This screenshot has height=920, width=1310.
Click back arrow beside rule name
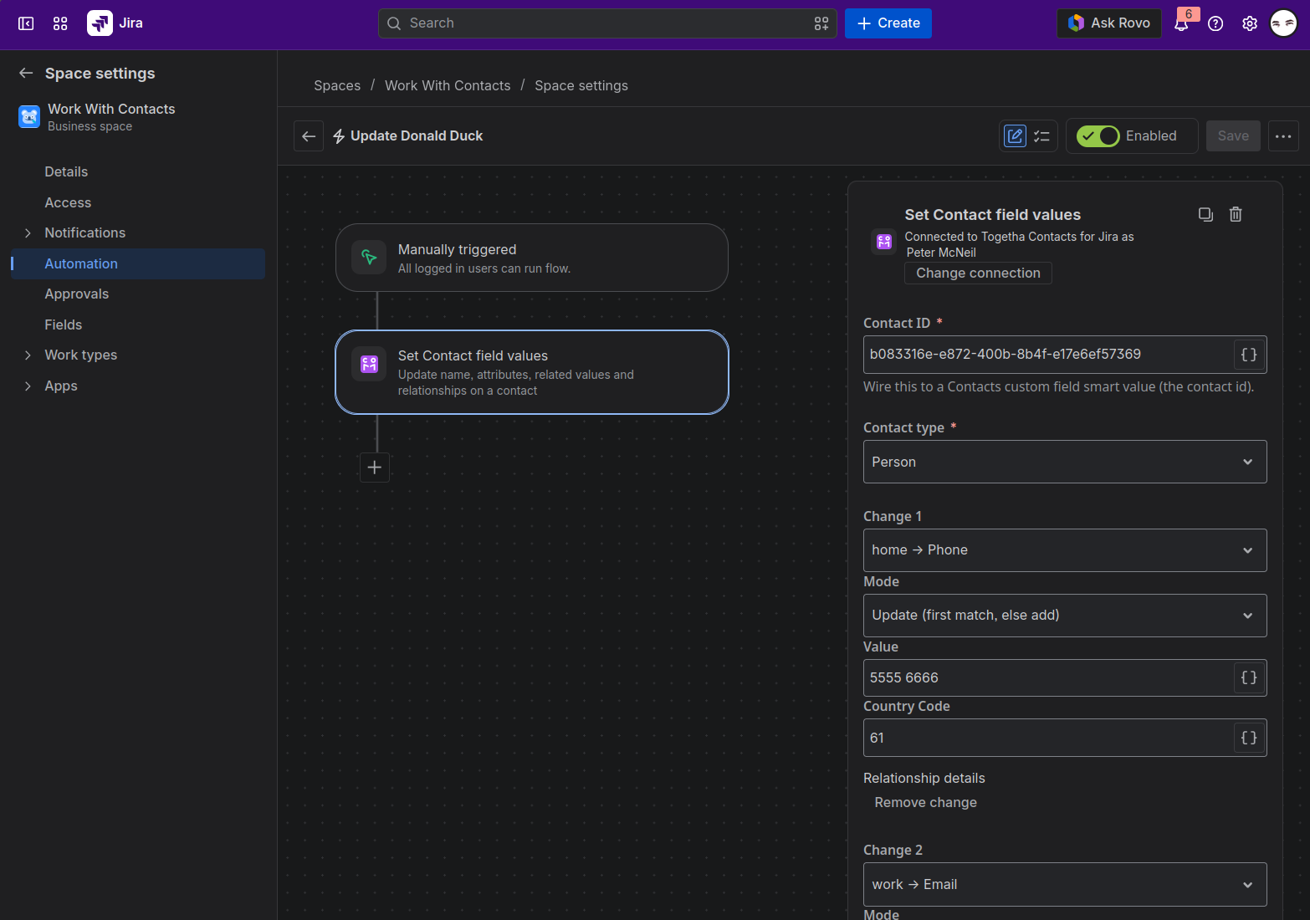[309, 135]
